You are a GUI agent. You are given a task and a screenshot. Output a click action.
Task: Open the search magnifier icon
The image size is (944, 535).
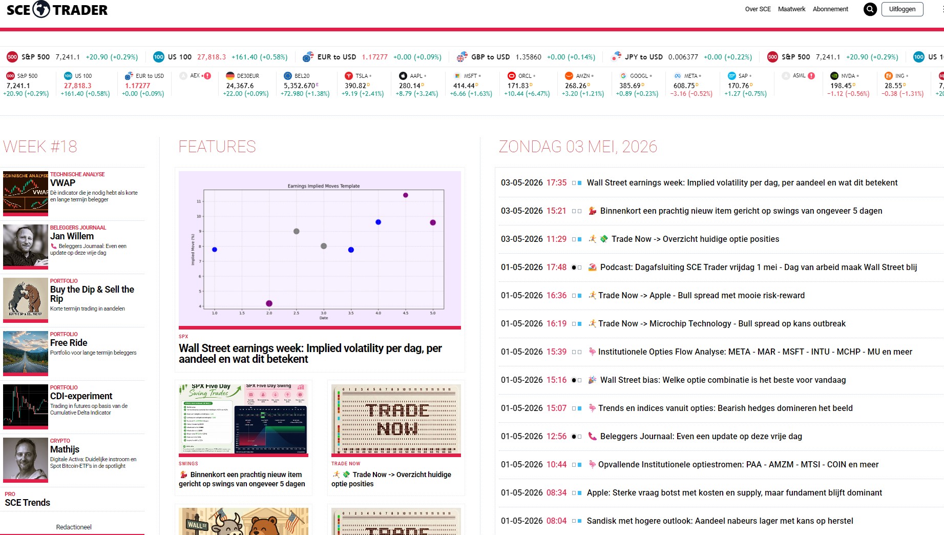coord(870,9)
